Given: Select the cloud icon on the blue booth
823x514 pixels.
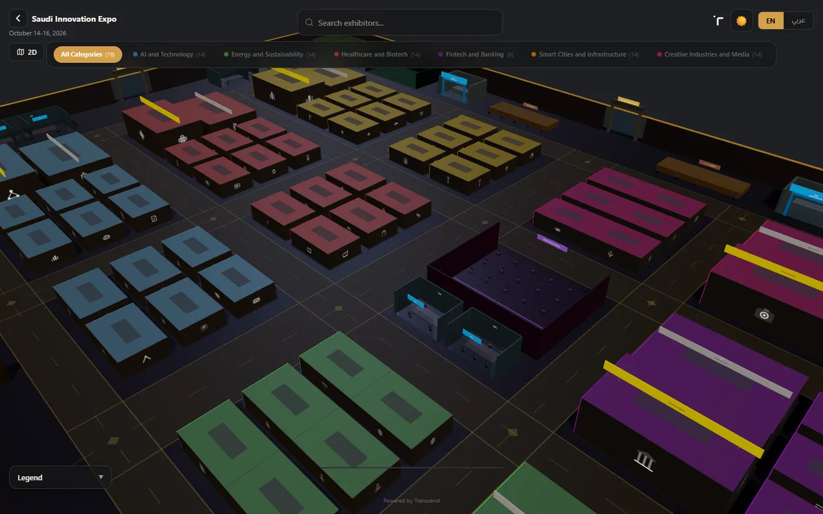Looking at the screenshot, I should click(x=106, y=238).
